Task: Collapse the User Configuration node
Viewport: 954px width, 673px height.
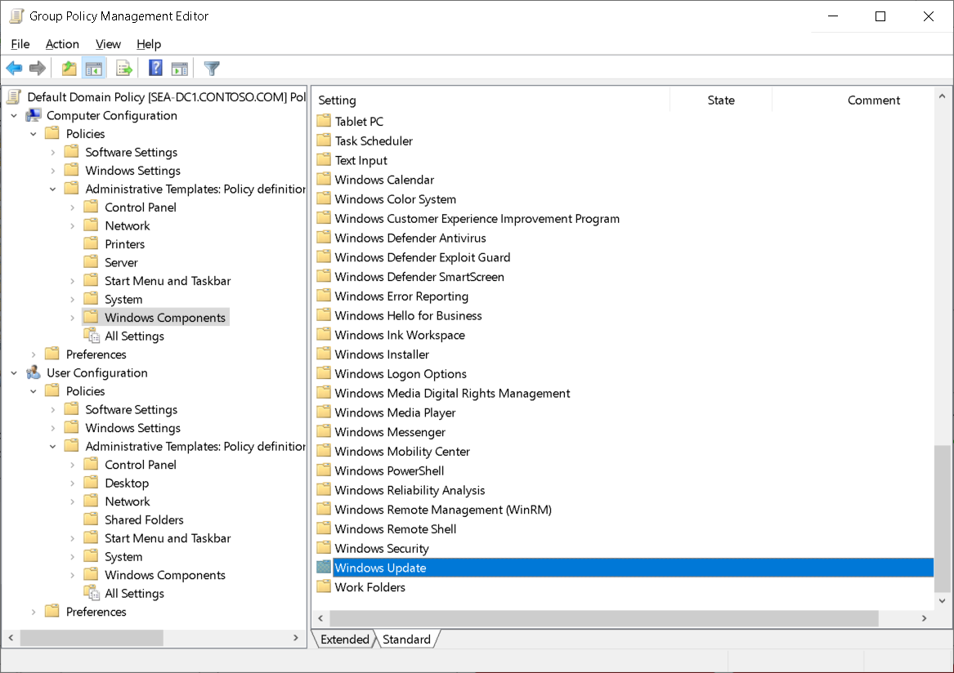Action: click(14, 372)
